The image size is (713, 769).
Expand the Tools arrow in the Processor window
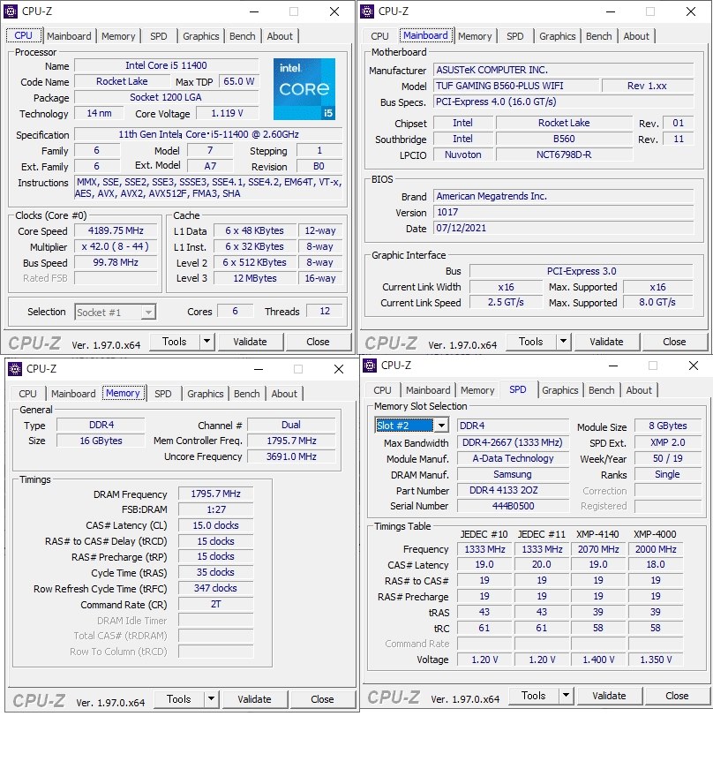(x=206, y=342)
